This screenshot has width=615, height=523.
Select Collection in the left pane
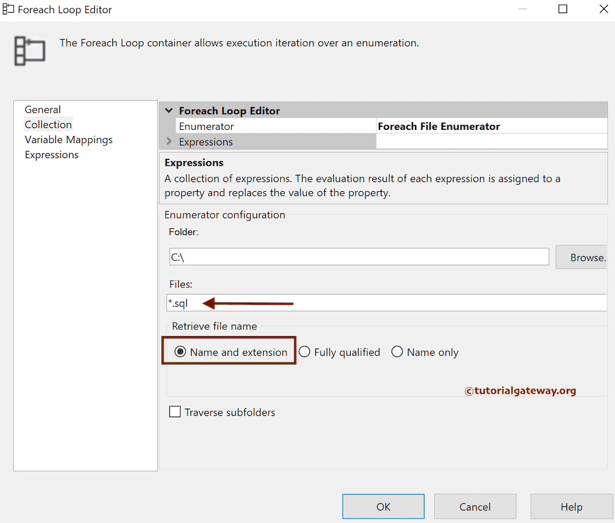tap(48, 124)
